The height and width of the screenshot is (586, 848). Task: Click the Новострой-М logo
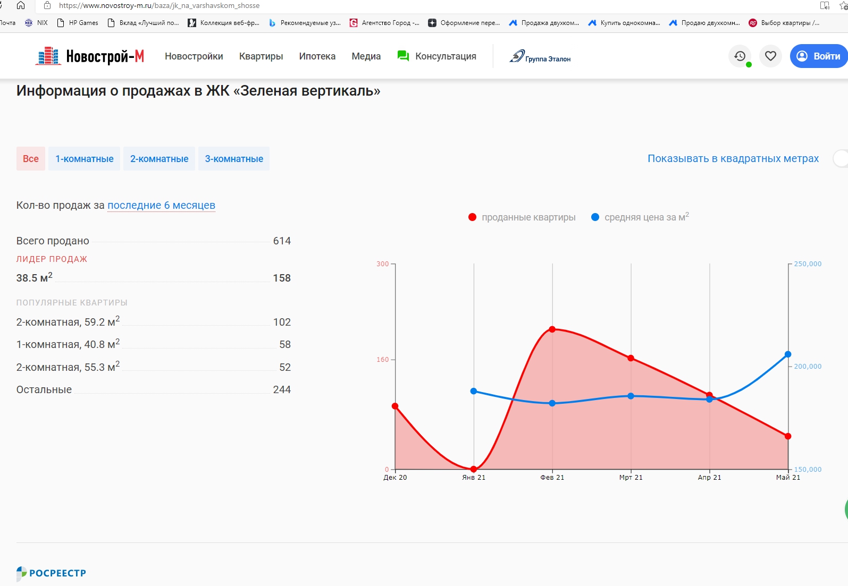tap(89, 56)
